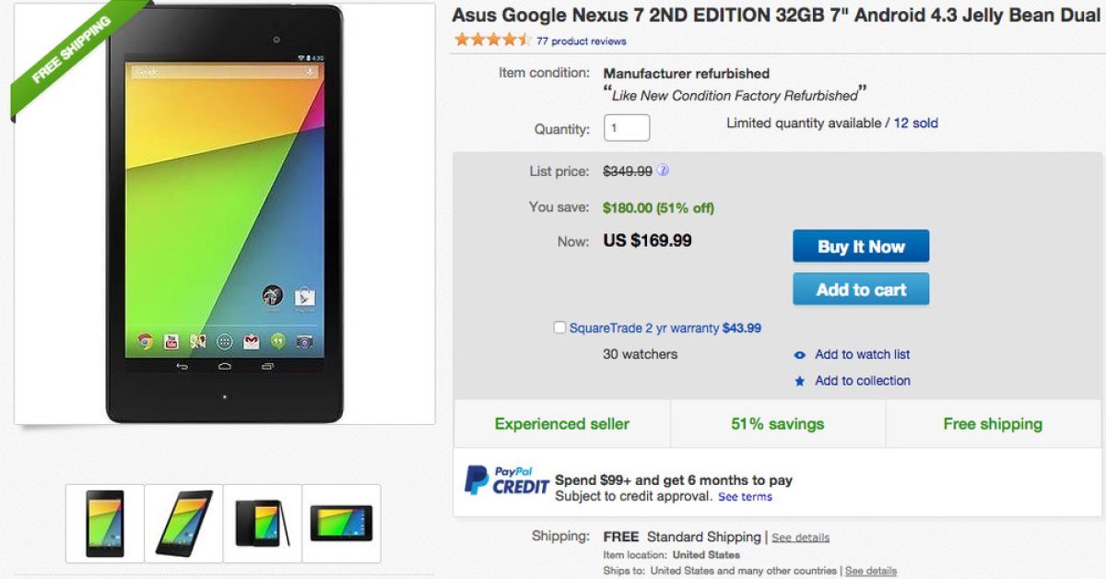Screen dimensions: 1106x579
Task: Select the landscape tablet thumbnail
Action: [341, 523]
